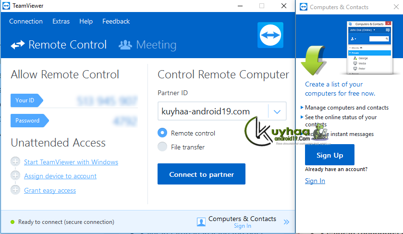Click the Computers & Contacts person icon in status bar
This screenshot has width=403, height=234.
[x=201, y=222]
